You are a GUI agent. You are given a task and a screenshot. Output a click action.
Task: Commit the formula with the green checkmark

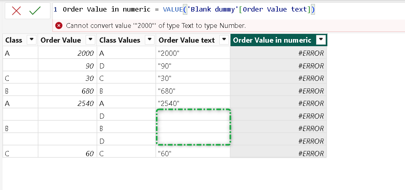[35, 10]
